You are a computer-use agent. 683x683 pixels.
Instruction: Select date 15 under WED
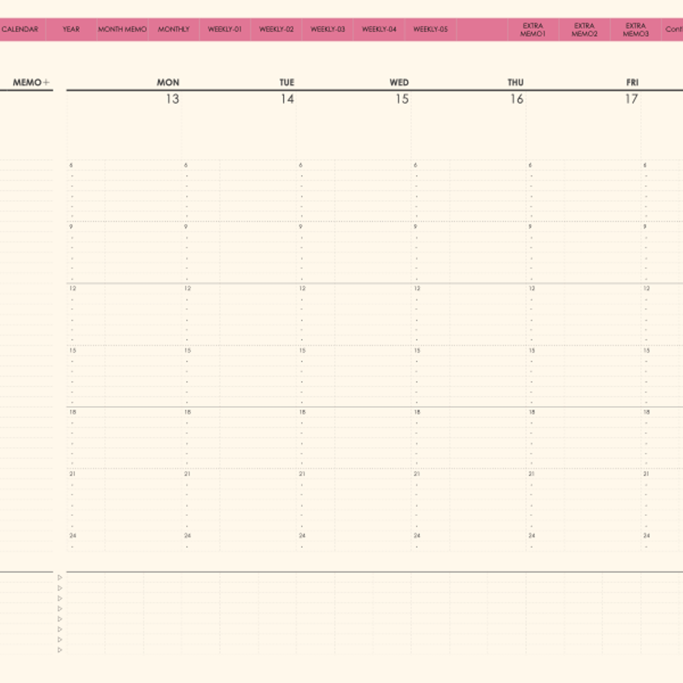402,99
